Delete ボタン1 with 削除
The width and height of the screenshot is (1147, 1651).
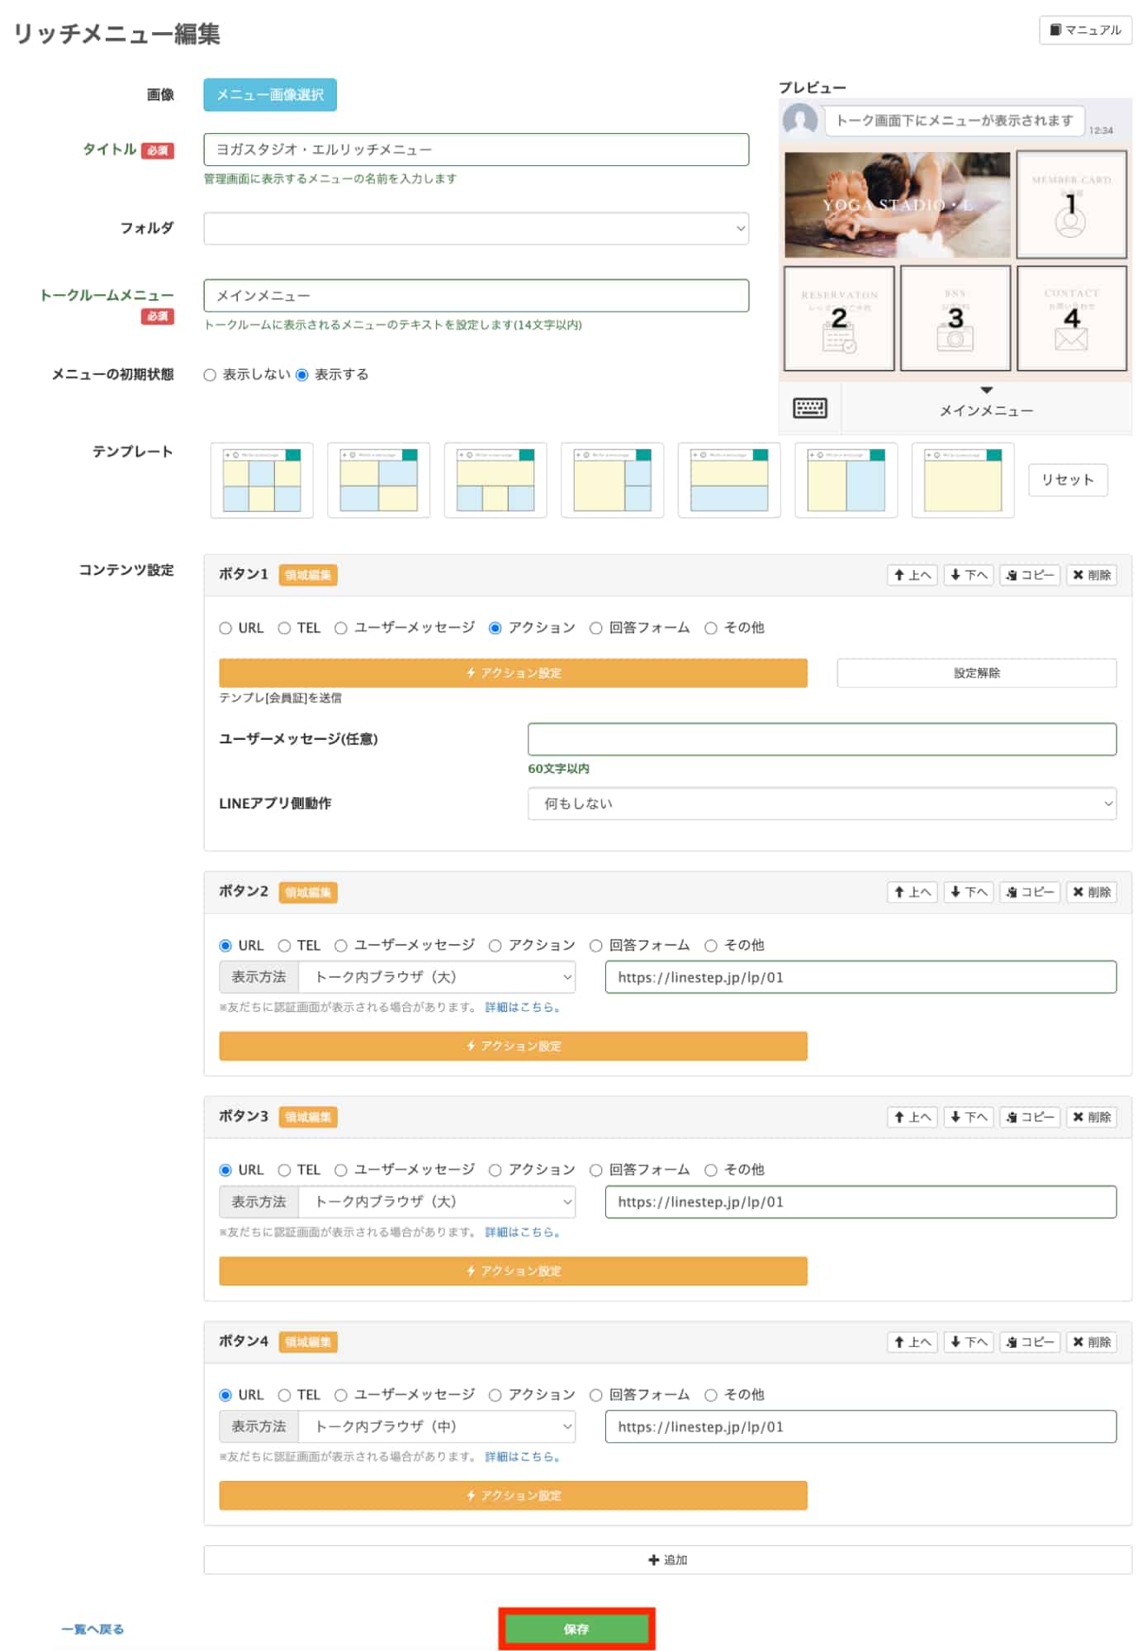pyautogui.click(x=1091, y=575)
